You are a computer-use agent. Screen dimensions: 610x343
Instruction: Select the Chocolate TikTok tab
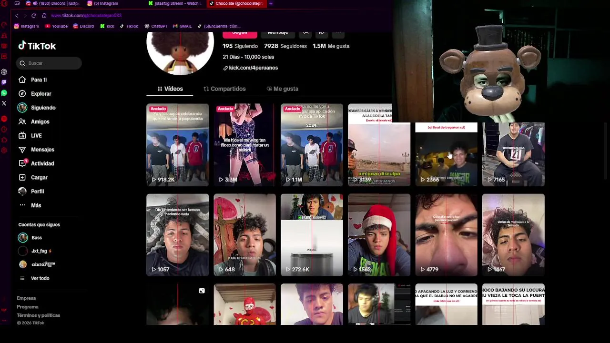point(236,3)
